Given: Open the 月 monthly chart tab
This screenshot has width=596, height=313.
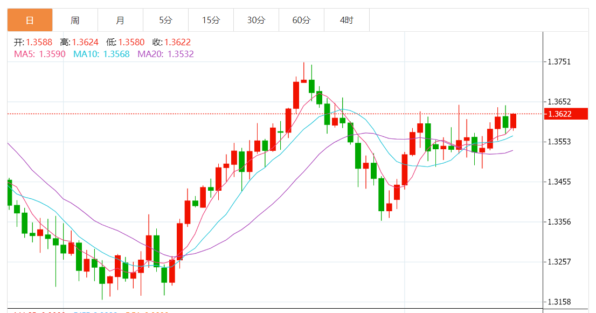Looking at the screenshot, I should 120,20.
